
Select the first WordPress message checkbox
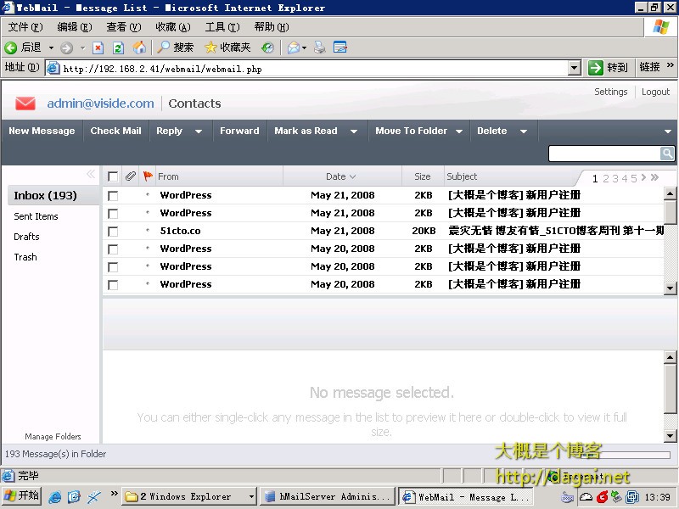(113, 195)
